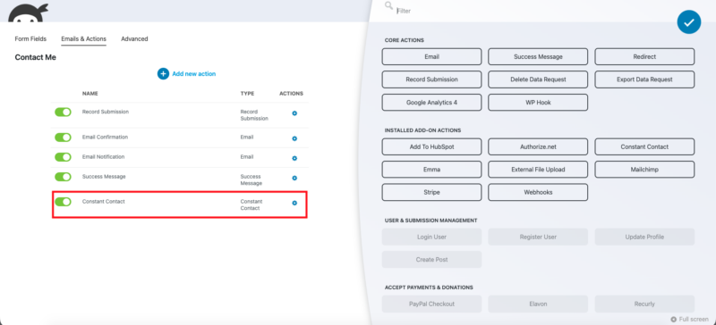Open settings gear for Success Message action
Screen dimensions: 716x325
(x=294, y=178)
